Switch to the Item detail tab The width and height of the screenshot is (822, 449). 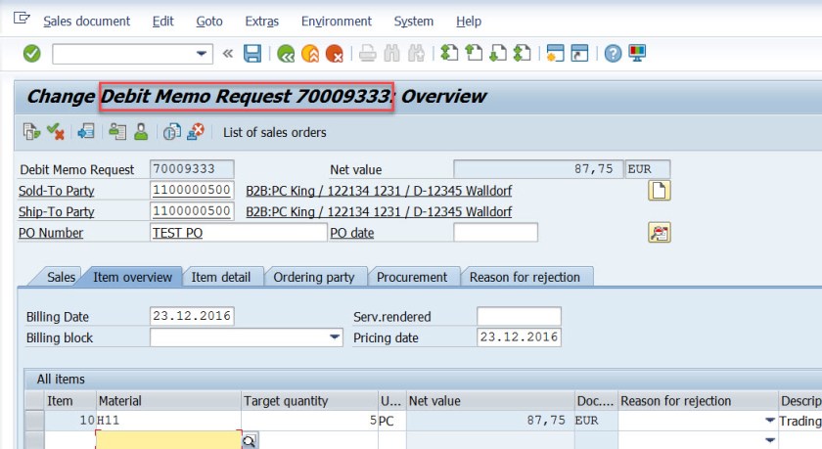[x=221, y=277]
